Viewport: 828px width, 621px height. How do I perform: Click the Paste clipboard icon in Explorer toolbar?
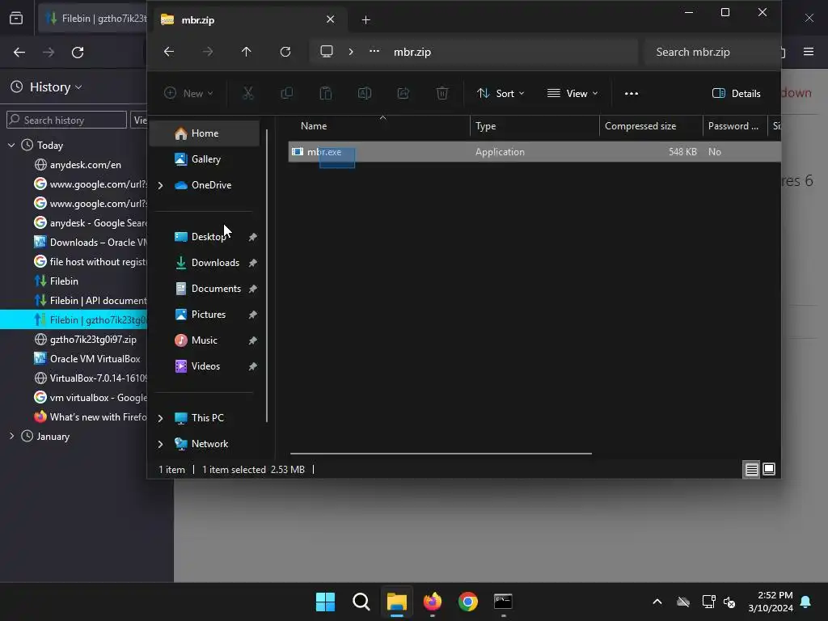326,94
